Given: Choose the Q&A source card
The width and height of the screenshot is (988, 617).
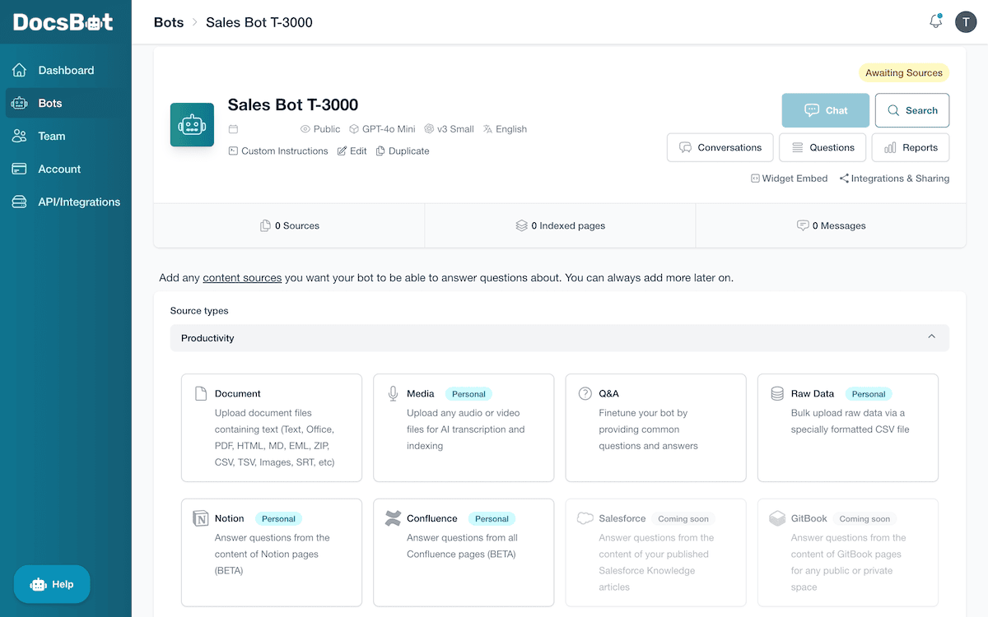Looking at the screenshot, I should point(656,428).
